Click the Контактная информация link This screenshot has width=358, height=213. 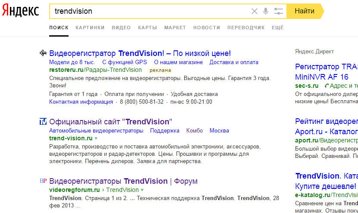[x=81, y=102]
